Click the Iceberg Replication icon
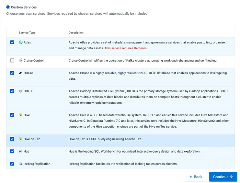Image resolution: width=240 pixels, height=183 pixels. [x=21, y=164]
